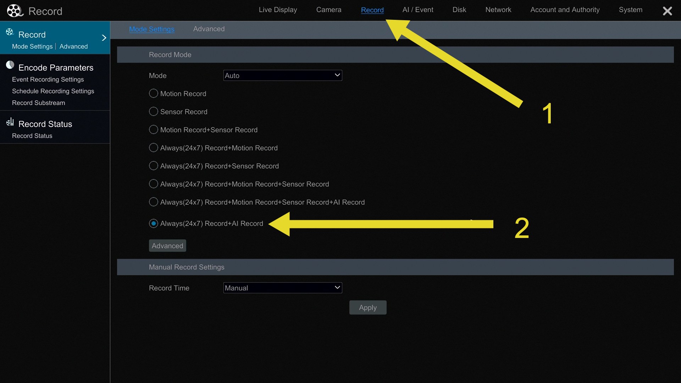This screenshot has width=681, height=383.
Task: Open the Mode dropdown set to Auto
Action: 282,76
